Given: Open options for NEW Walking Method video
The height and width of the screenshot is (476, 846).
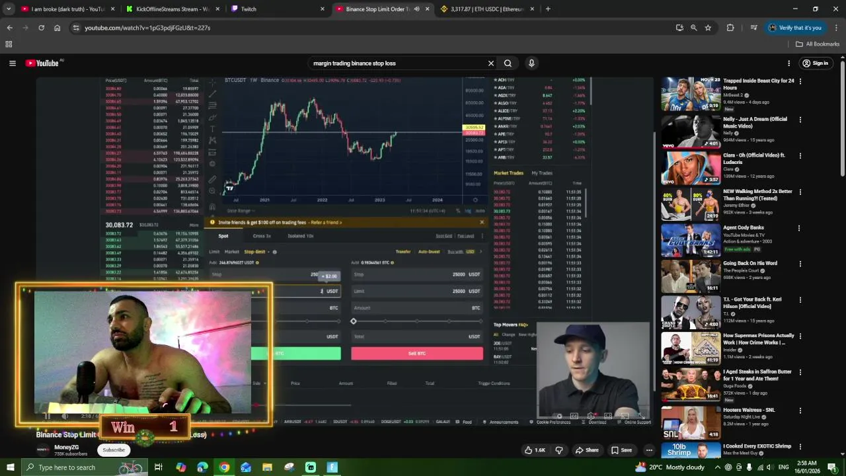Looking at the screenshot, I should pos(800,192).
